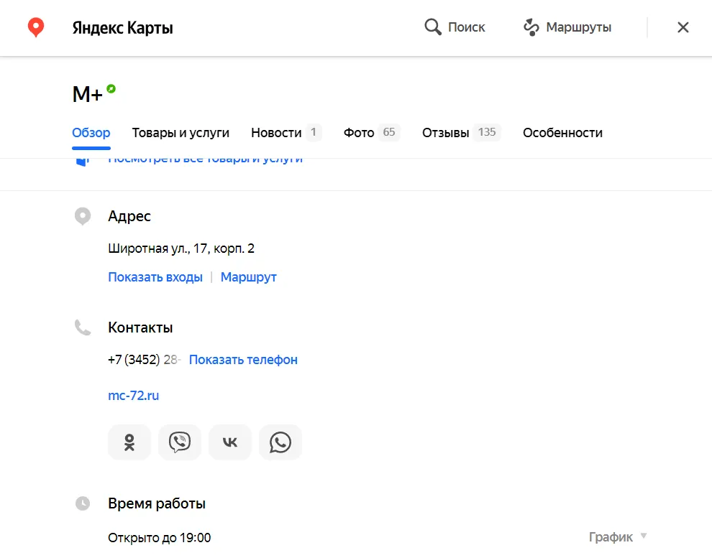Click the address text Широтная ул., 17, корп. 2
The width and height of the screenshot is (712, 558).
click(181, 248)
